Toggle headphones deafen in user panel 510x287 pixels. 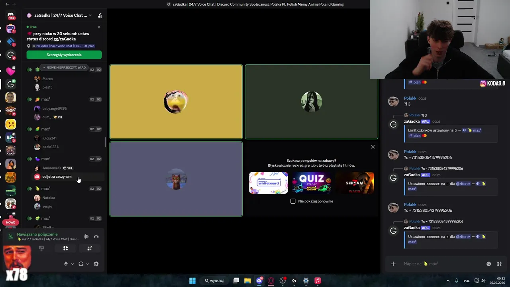click(81, 264)
